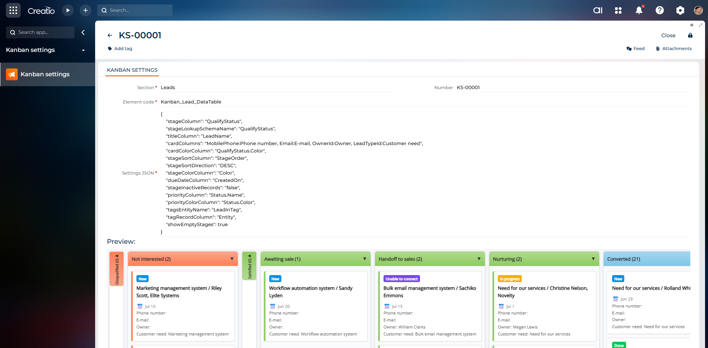Click the "Owner: William Clarks" text

404,327
